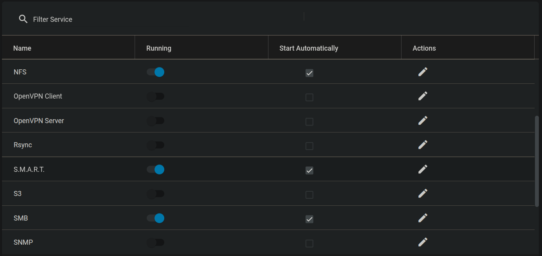542x256 pixels.
Task: Stop the S.M.A.R.T. service toggle
Action: tap(155, 169)
